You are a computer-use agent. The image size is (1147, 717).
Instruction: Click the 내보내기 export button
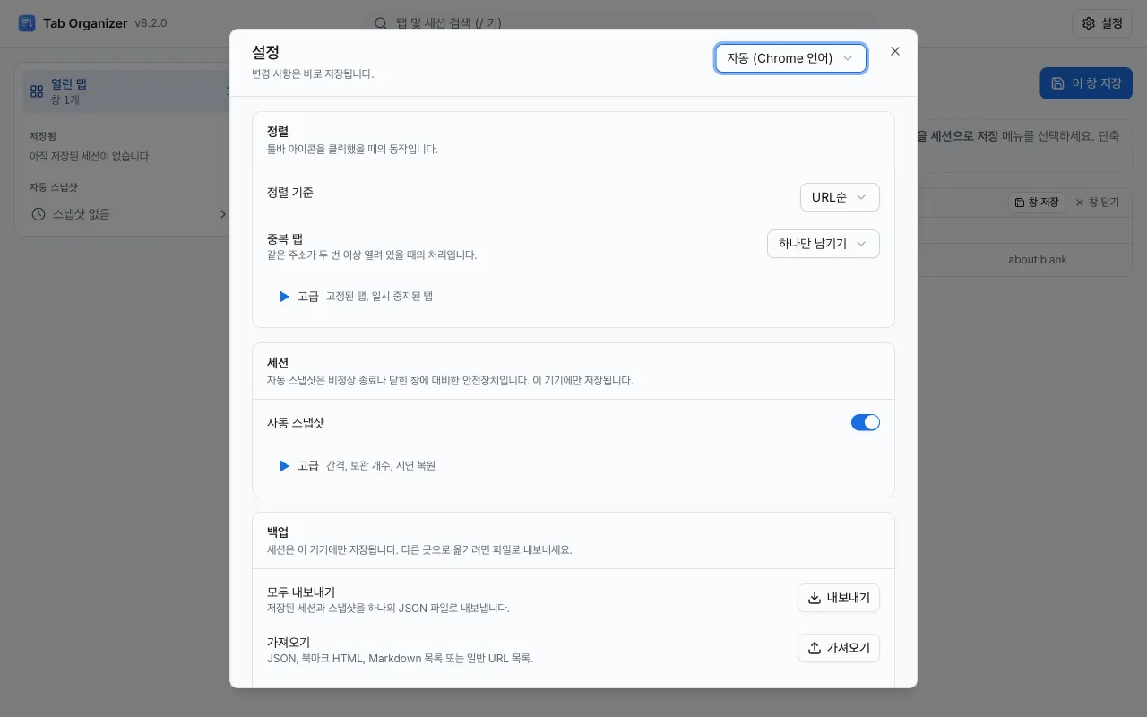[x=839, y=598]
